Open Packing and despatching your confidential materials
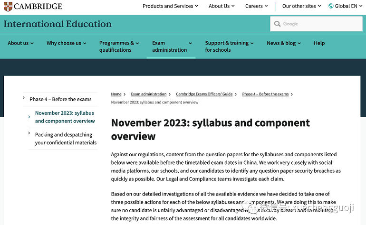 tap(66, 139)
